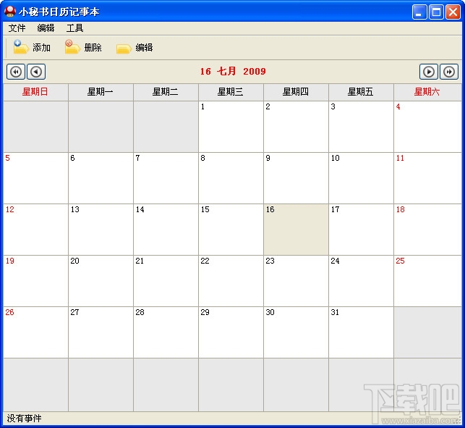This screenshot has width=465, height=428.
Task: Go to previous year with double-left arrow
Action: 16,72
